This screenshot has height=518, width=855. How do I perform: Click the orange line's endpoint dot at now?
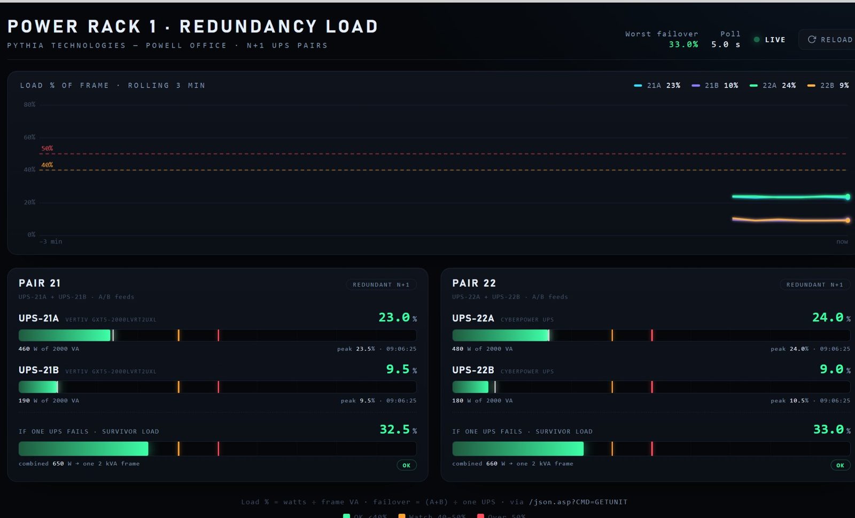tap(848, 220)
